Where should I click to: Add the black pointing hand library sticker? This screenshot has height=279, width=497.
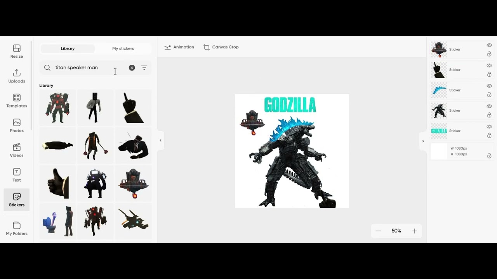[133, 108]
